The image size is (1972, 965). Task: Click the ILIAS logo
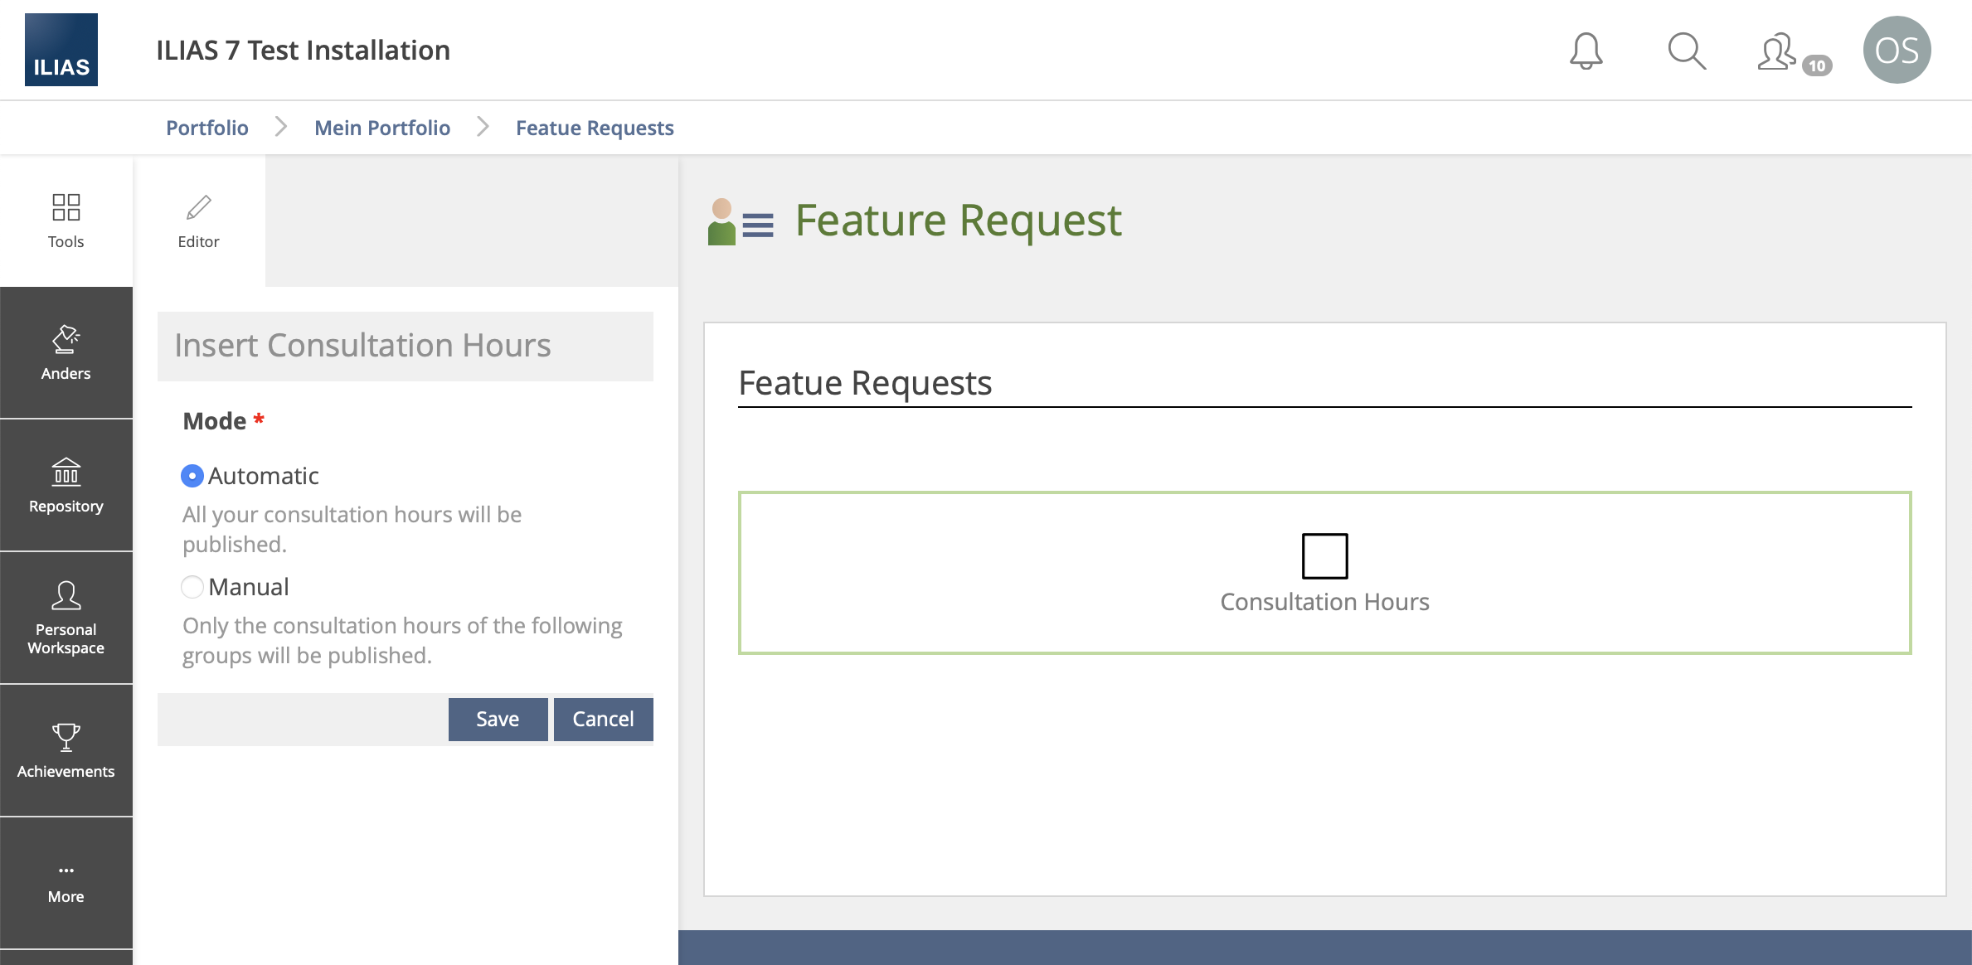(61, 50)
